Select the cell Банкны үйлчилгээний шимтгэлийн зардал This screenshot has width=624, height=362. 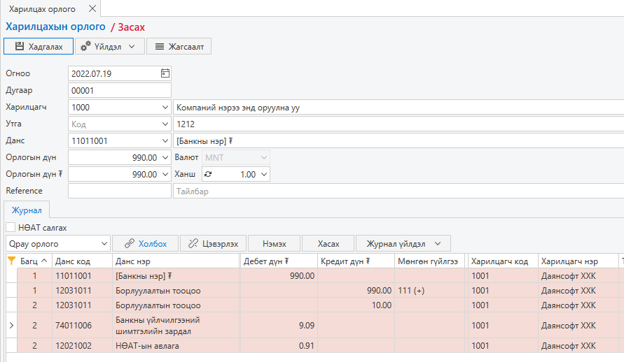coord(176,325)
